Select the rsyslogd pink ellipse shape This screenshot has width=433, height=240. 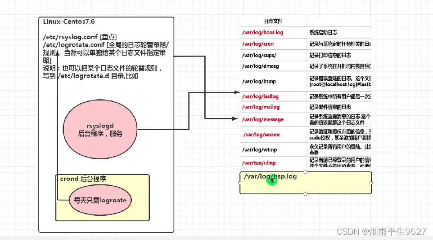pyautogui.click(x=100, y=129)
